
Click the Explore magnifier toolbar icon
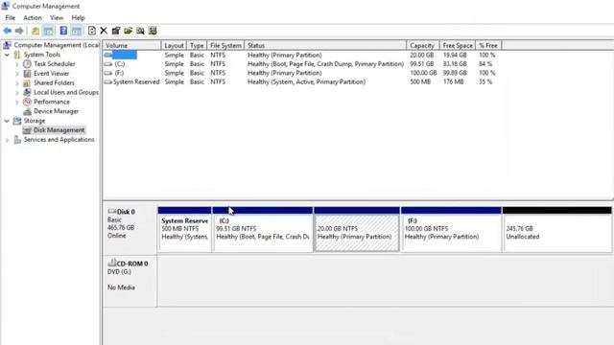[x=140, y=31]
